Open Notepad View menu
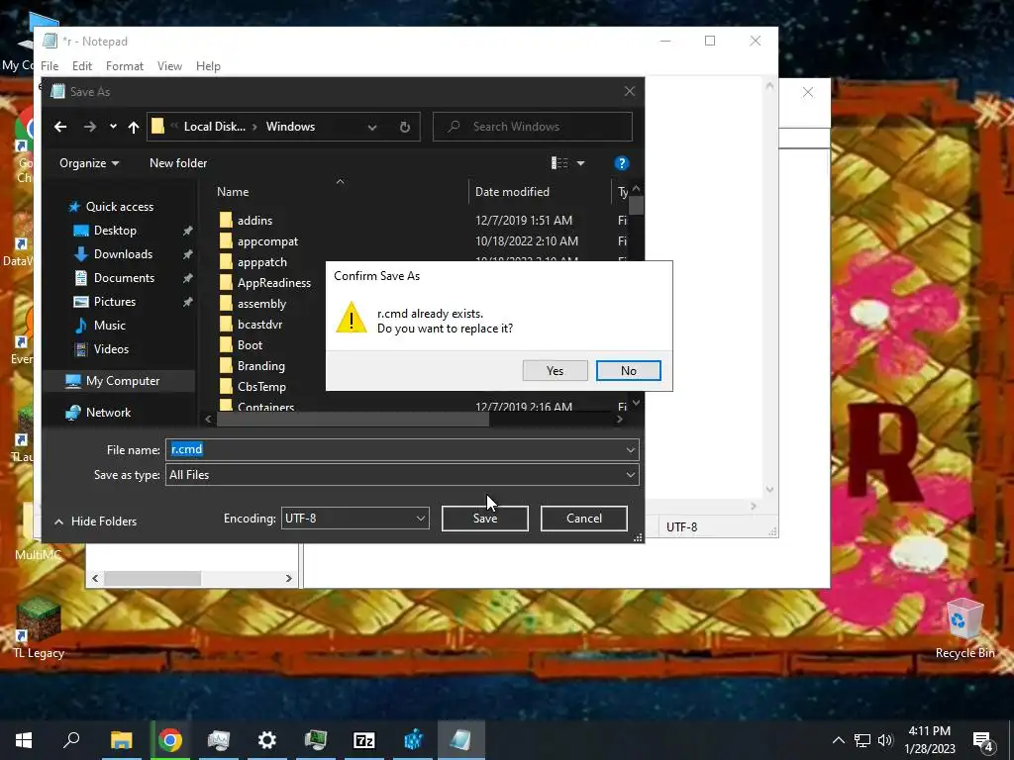 169,66
